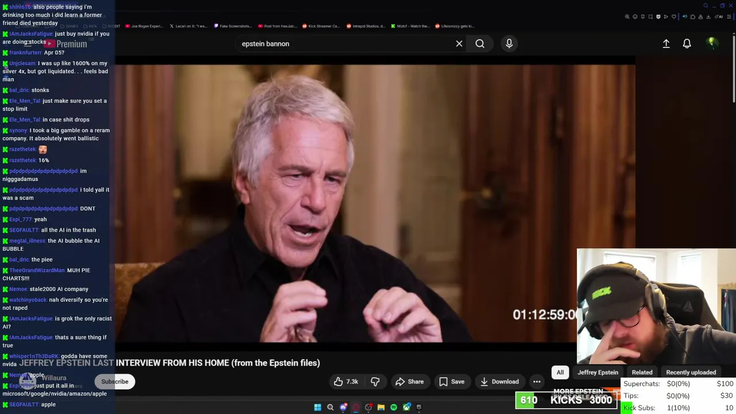The height and width of the screenshot is (414, 736).
Task: Click username IAmJacksFatigue buy nvidia message
Action: tap(31, 34)
